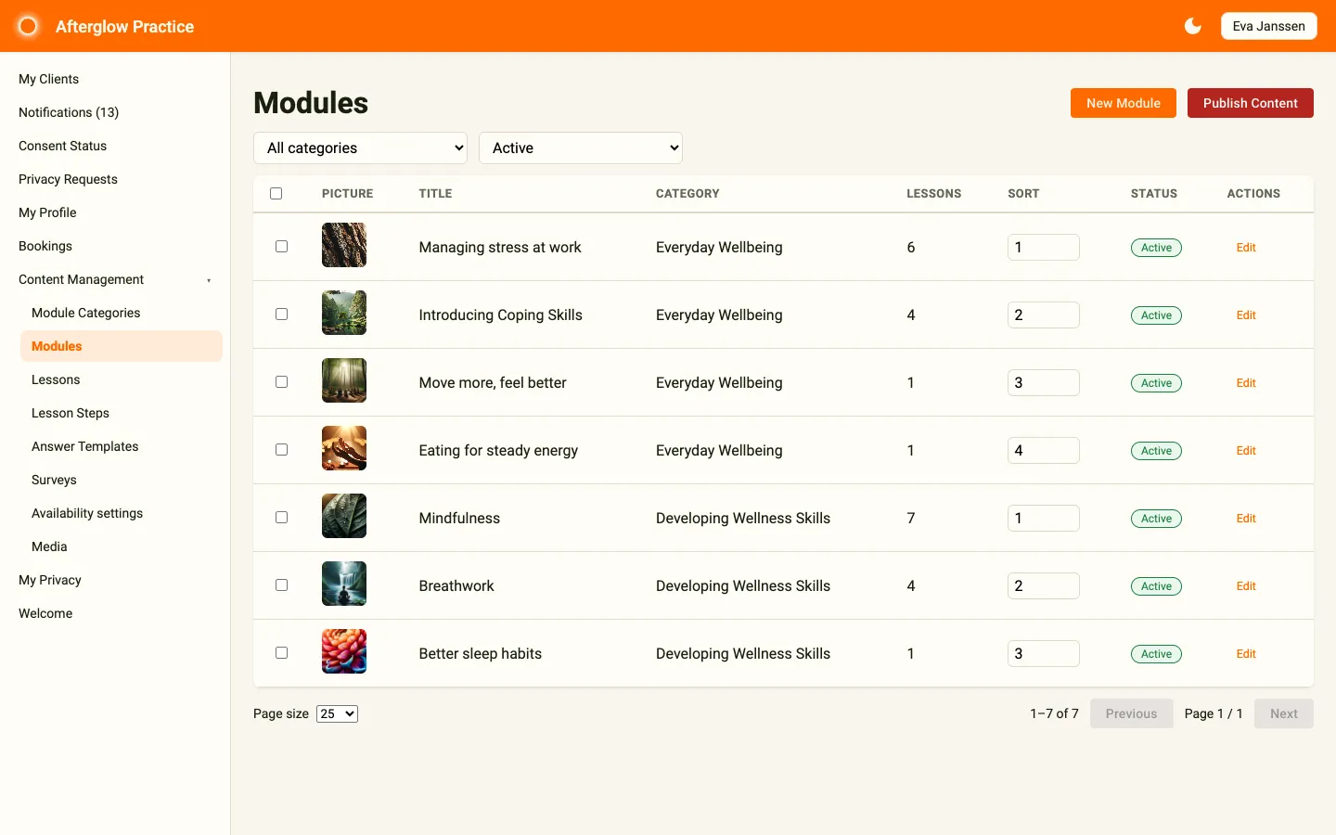1336x835 pixels.
Task: Click the Move more, feel better thumbnail
Action: pyautogui.click(x=344, y=380)
